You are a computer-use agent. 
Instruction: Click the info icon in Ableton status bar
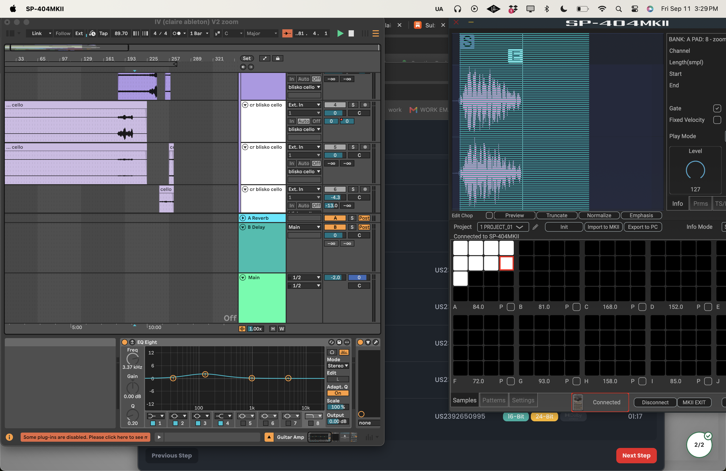(10, 437)
